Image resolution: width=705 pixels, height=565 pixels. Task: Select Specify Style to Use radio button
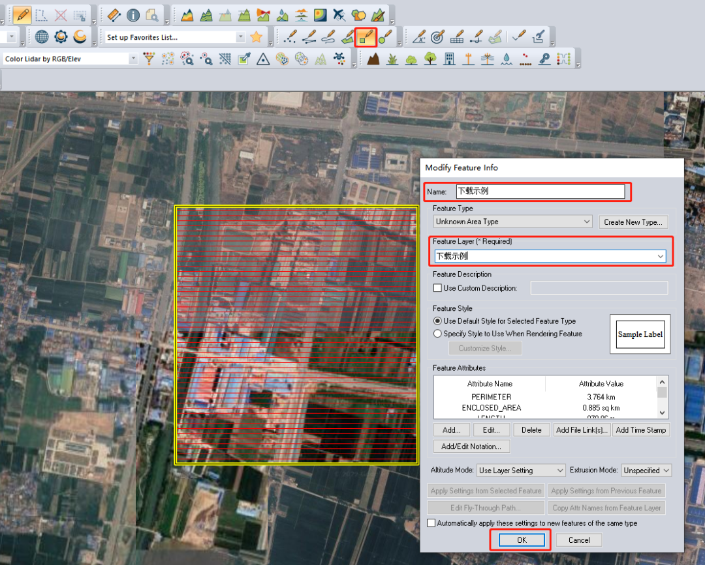[438, 334]
